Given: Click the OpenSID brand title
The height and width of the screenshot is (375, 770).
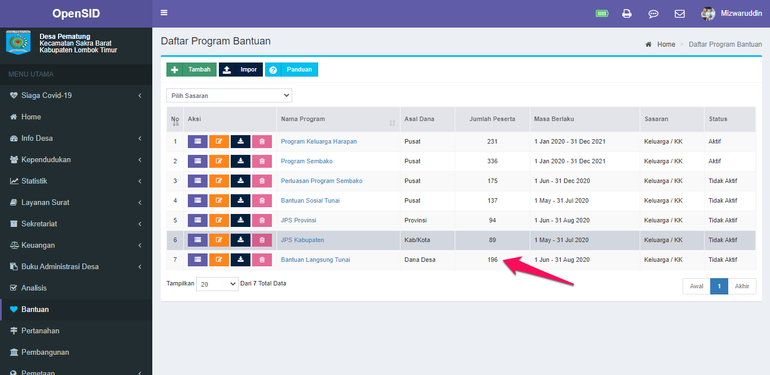Looking at the screenshot, I should tap(76, 14).
